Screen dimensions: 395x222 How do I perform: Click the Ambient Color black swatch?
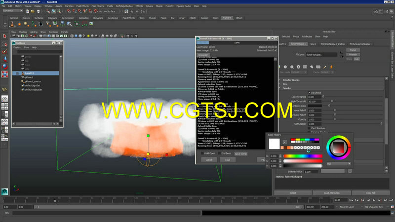pos(315,106)
